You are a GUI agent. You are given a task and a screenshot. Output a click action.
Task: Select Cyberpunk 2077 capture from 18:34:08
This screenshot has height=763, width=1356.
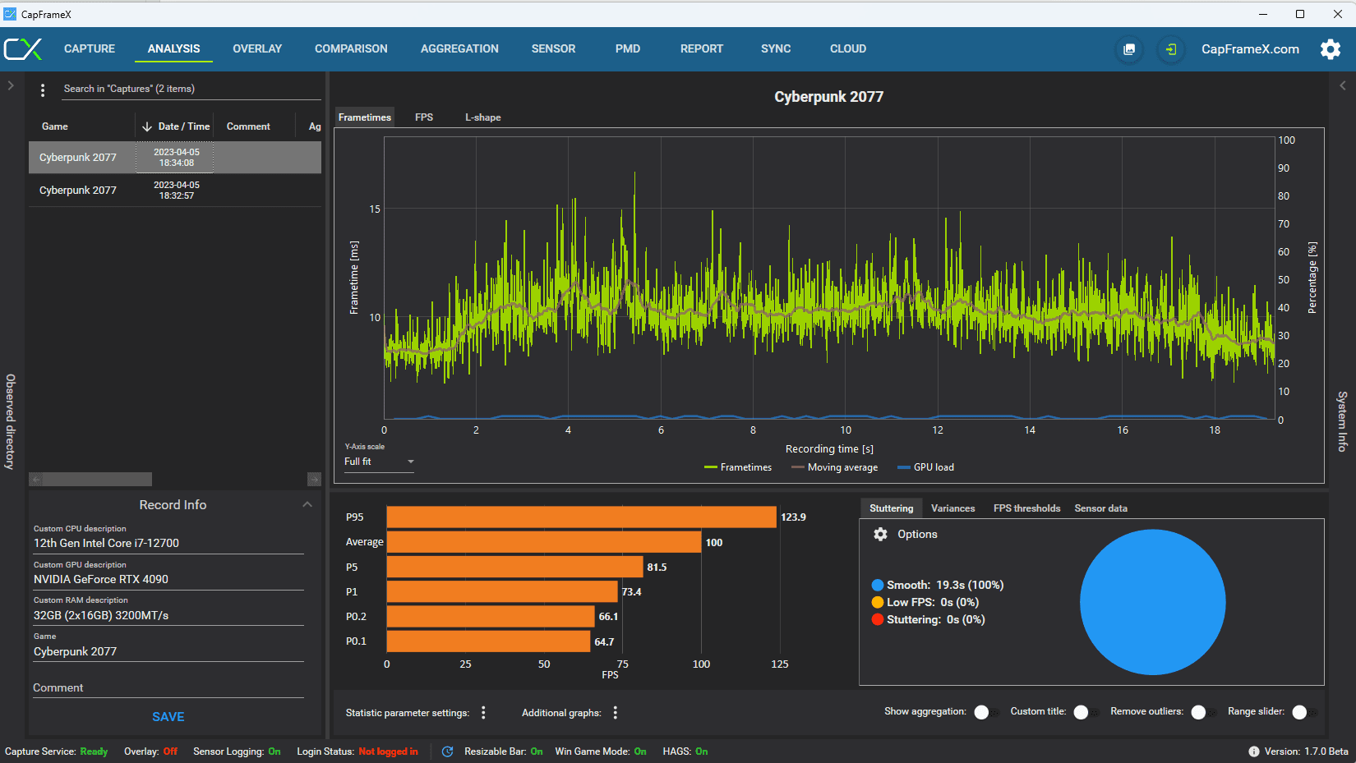click(x=175, y=158)
